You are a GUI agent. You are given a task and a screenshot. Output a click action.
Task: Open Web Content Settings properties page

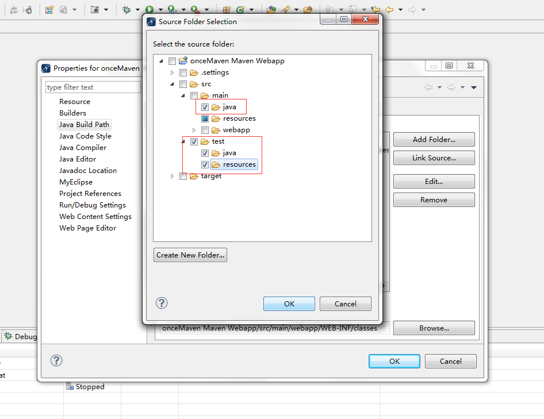pos(95,217)
